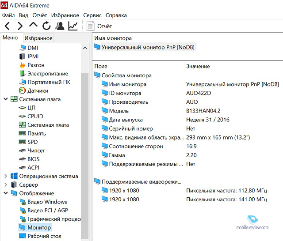
Task: Click the Значение column header
Action: point(198,66)
